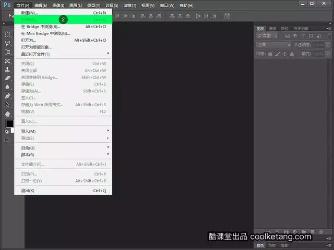Expand 最近打开文件(T) submenu
This screenshot has width=334, height=250.
click(x=63, y=54)
